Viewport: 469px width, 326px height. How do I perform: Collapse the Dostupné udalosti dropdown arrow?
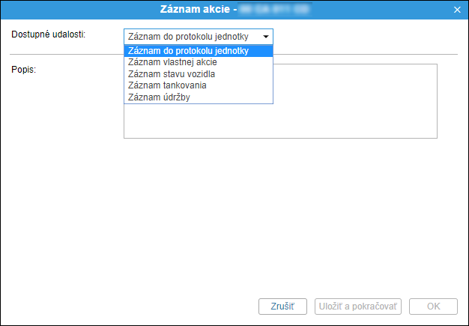266,37
